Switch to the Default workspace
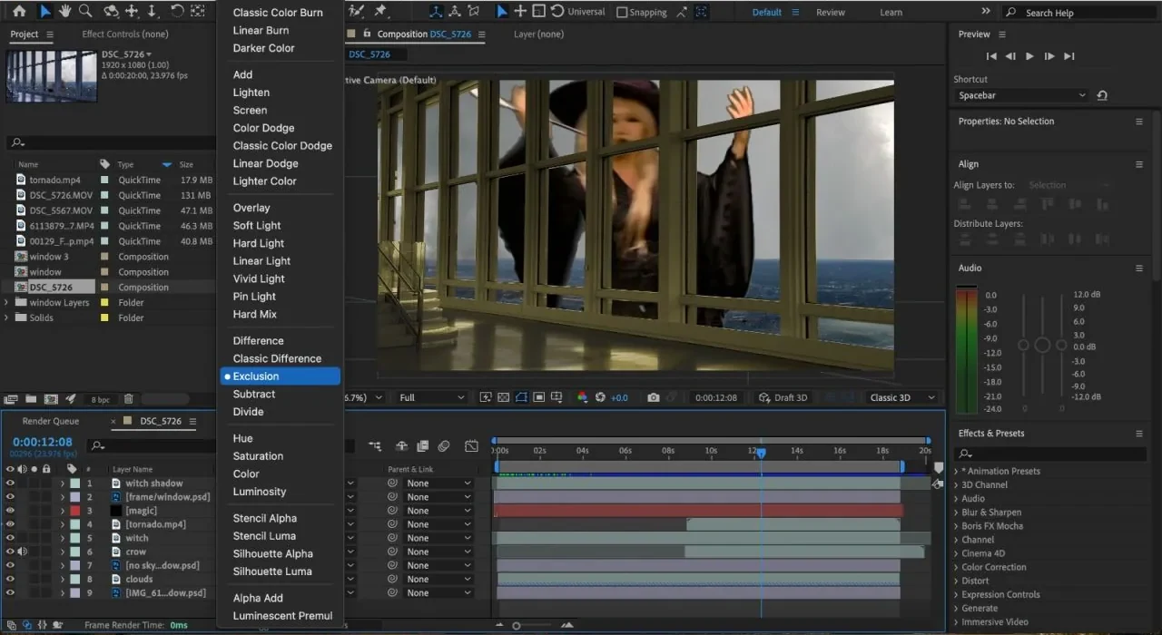Image resolution: width=1162 pixels, height=635 pixels. [766, 12]
